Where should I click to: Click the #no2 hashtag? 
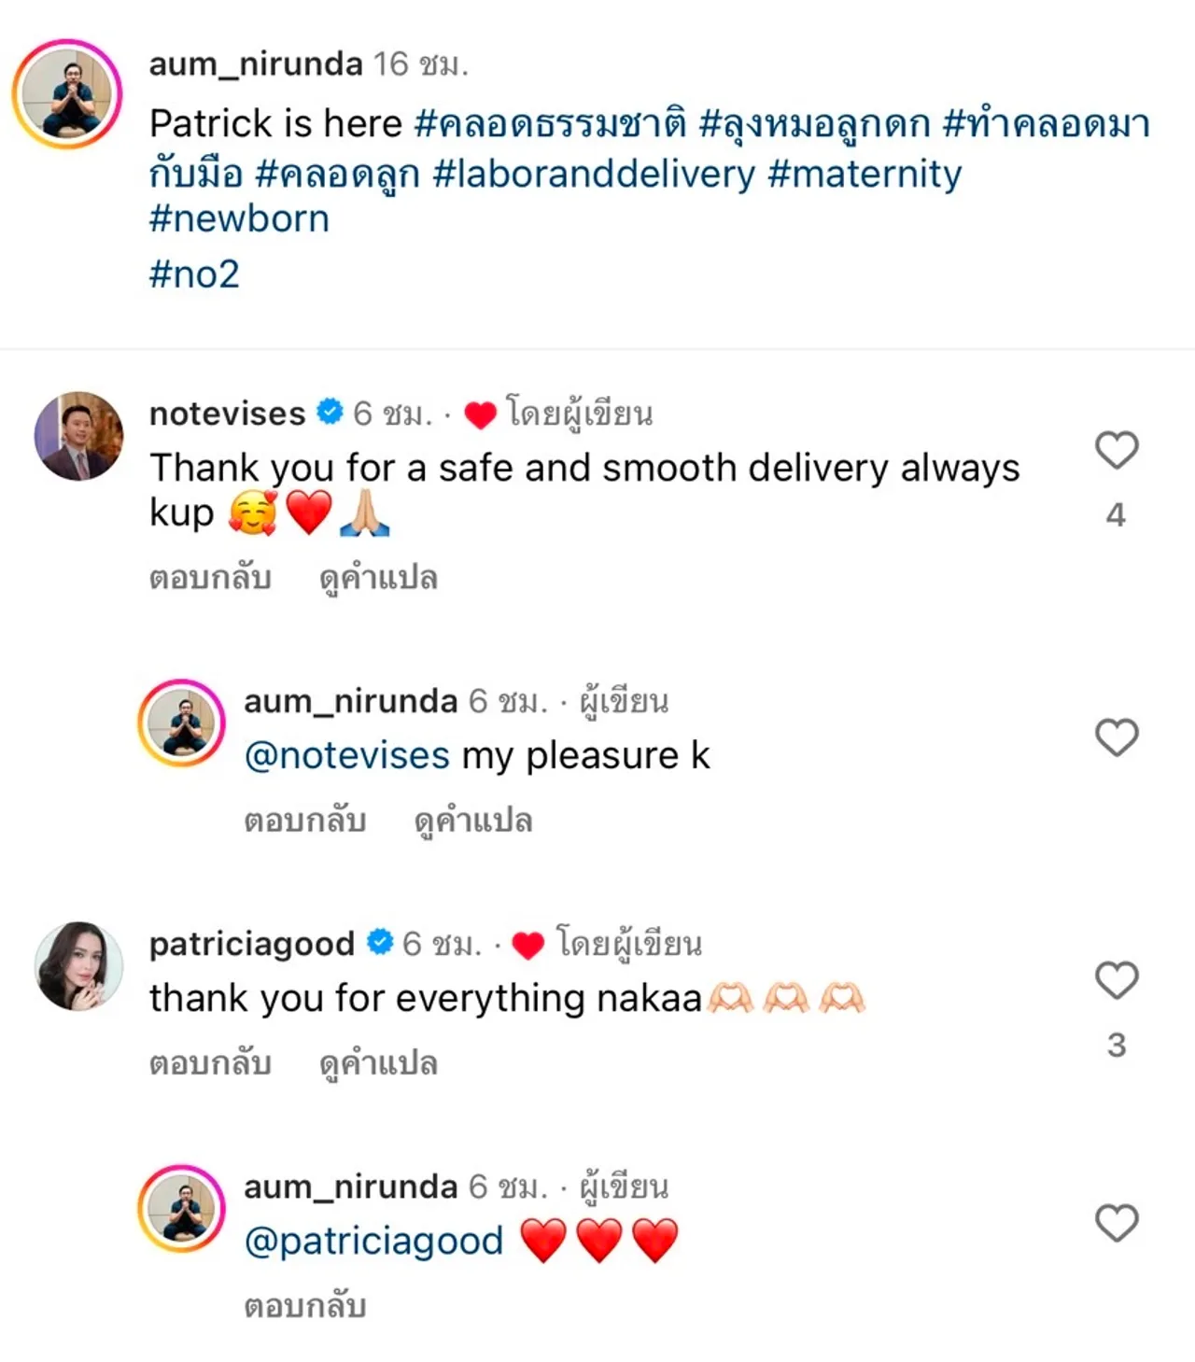[194, 274]
